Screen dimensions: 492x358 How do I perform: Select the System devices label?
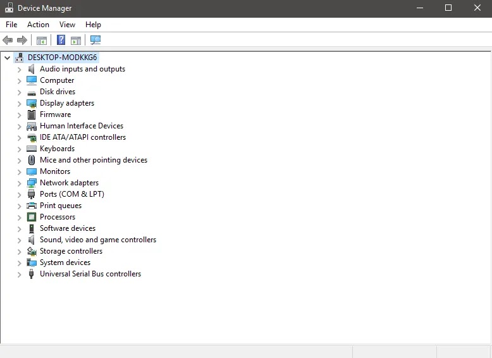coord(65,262)
